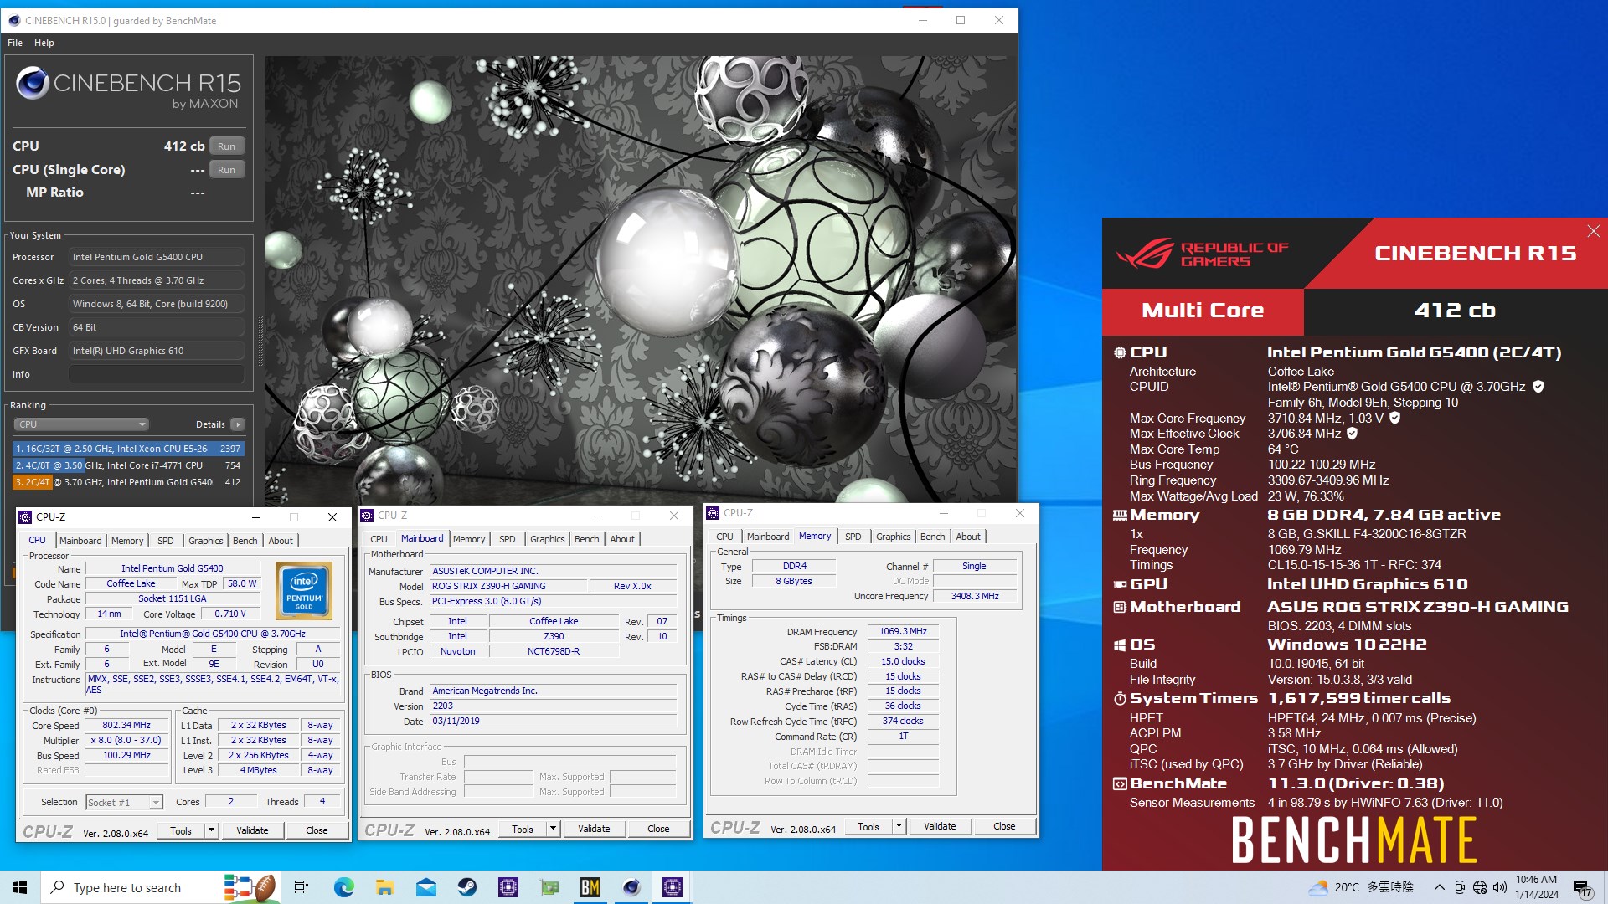The width and height of the screenshot is (1608, 904).
Task: Click the BIOS Version value 2203
Action: (553, 706)
